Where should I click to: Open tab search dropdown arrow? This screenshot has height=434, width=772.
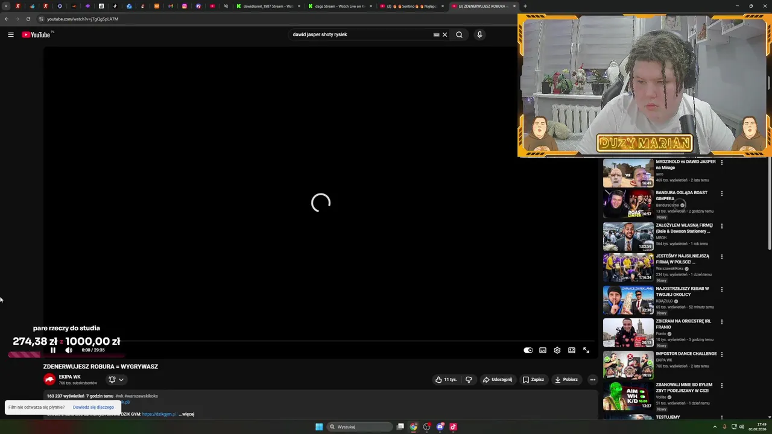[6, 6]
